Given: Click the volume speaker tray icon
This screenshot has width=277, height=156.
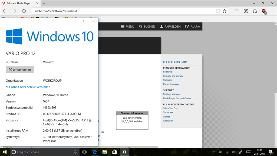Looking at the screenshot, I should point(233,152).
